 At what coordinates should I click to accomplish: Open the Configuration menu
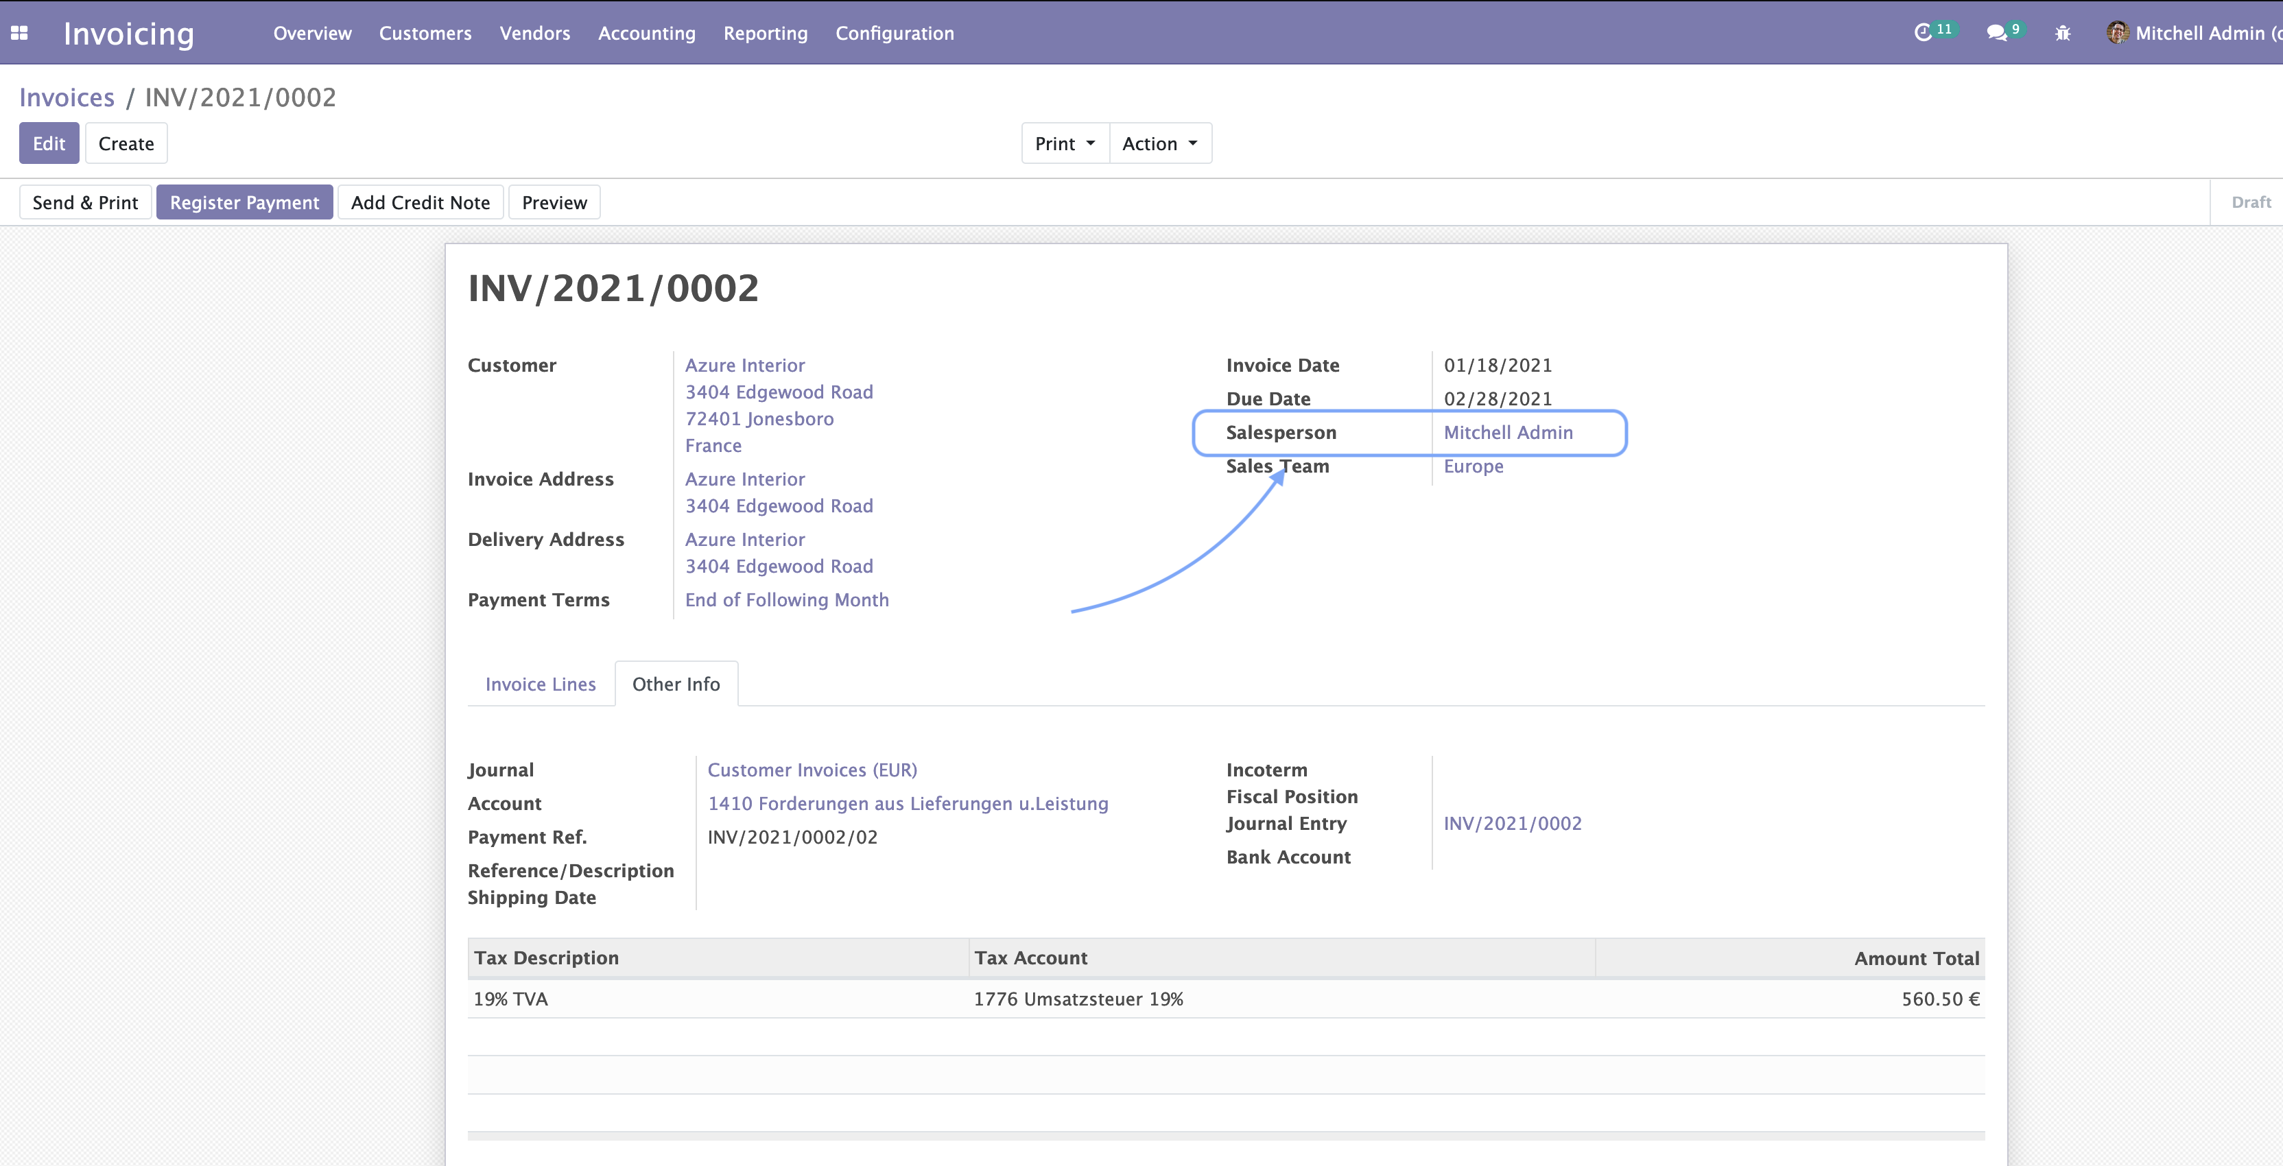[895, 33]
